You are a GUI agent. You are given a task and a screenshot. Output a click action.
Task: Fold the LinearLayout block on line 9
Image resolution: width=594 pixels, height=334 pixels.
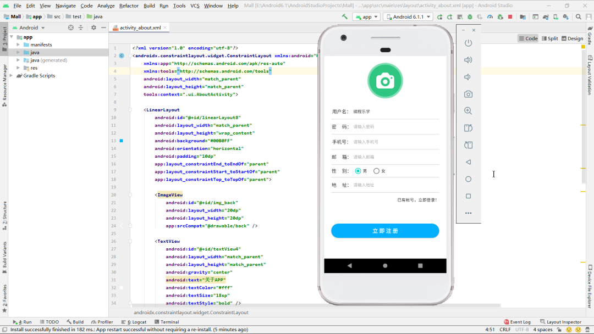pos(130,110)
